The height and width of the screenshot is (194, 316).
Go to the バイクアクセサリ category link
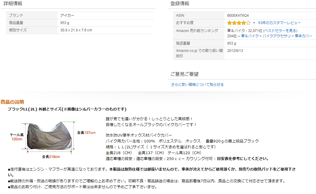pyautogui.click(x=276, y=36)
